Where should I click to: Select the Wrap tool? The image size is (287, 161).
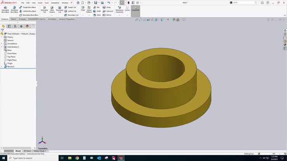tap(107, 7)
